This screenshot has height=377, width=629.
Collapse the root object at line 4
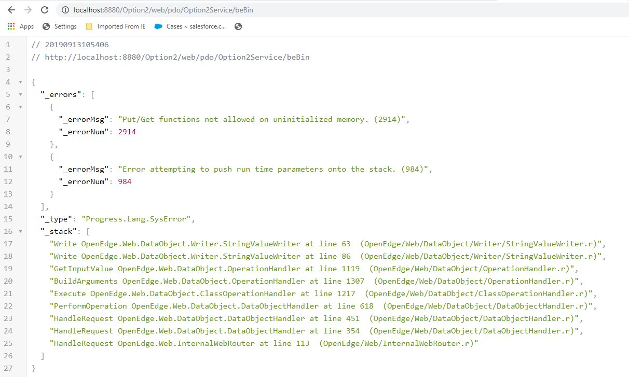coord(20,82)
